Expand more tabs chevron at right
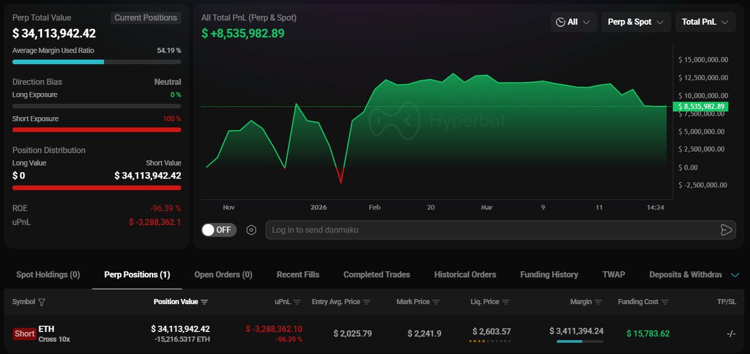Image resolution: width=750 pixels, height=354 pixels. pos(735,275)
